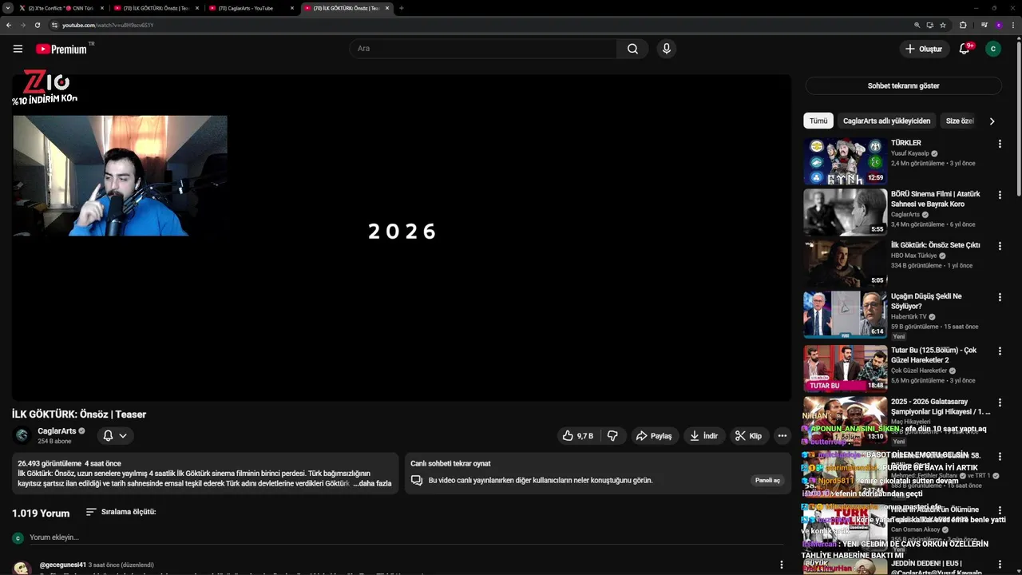Open a new browser tab

(401, 8)
